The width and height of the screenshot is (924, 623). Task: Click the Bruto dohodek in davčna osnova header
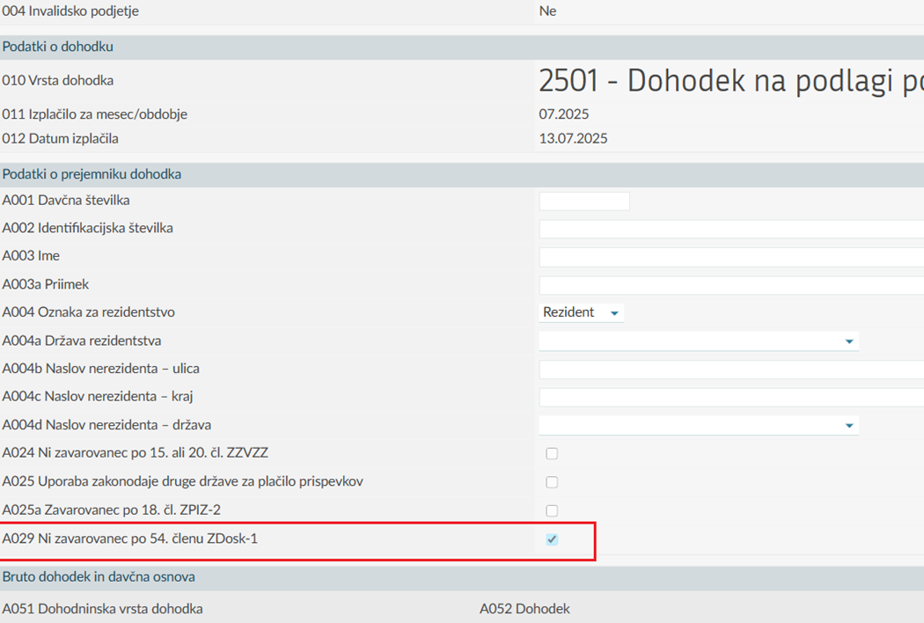pyautogui.click(x=99, y=577)
